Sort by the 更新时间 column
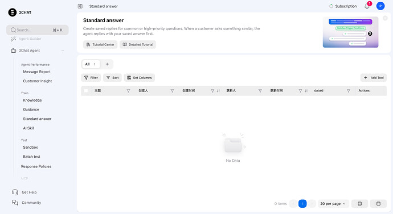This screenshot has height=214, width=393. (306, 91)
